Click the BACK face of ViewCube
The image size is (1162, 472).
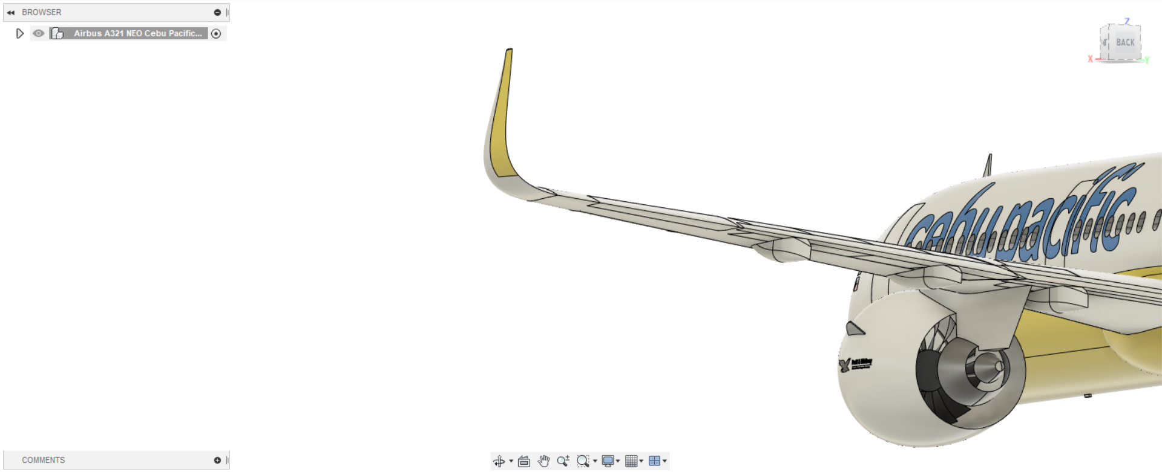click(x=1125, y=42)
